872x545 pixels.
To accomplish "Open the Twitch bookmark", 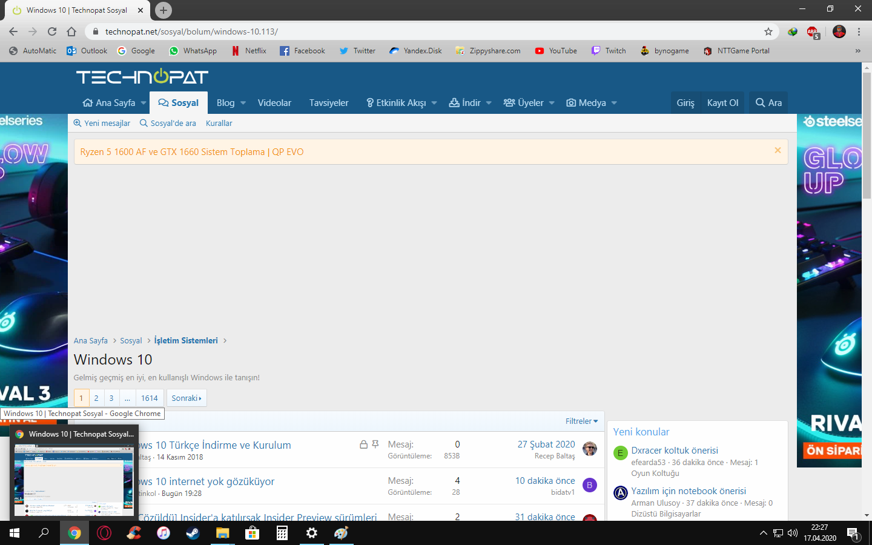I will (609, 51).
